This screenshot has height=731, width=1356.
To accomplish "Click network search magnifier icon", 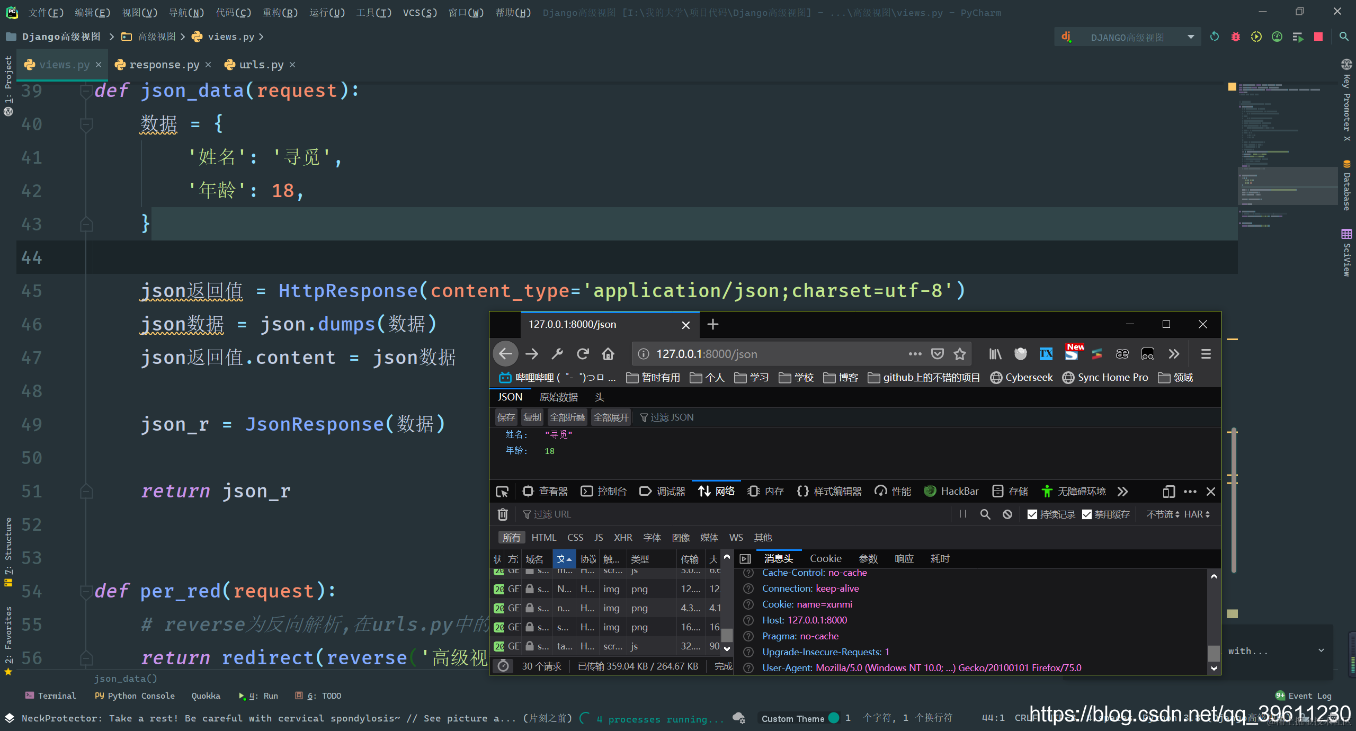I will 985,514.
